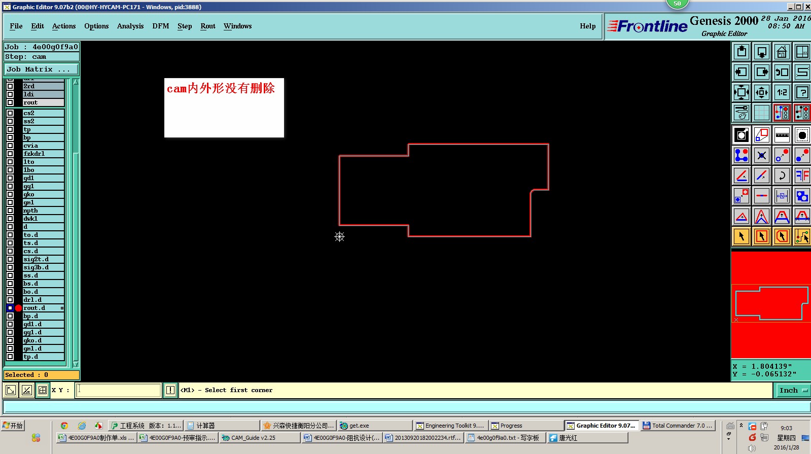Click the horizontal dimension spacing icon

pyautogui.click(x=782, y=196)
